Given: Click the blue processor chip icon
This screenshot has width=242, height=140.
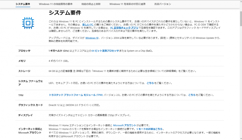Looking at the screenshot, I should 28,23.
